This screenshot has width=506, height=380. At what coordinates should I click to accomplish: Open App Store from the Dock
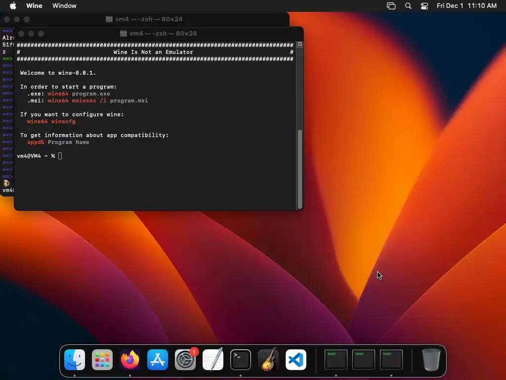pos(158,359)
